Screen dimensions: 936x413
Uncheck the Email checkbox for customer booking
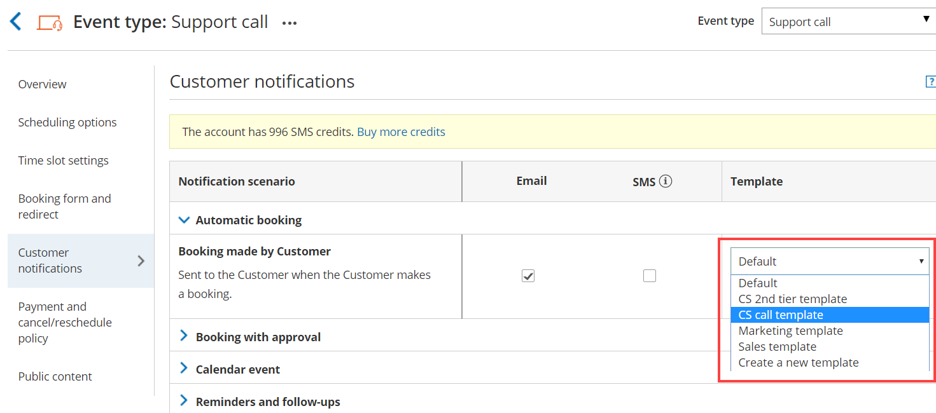pos(528,276)
